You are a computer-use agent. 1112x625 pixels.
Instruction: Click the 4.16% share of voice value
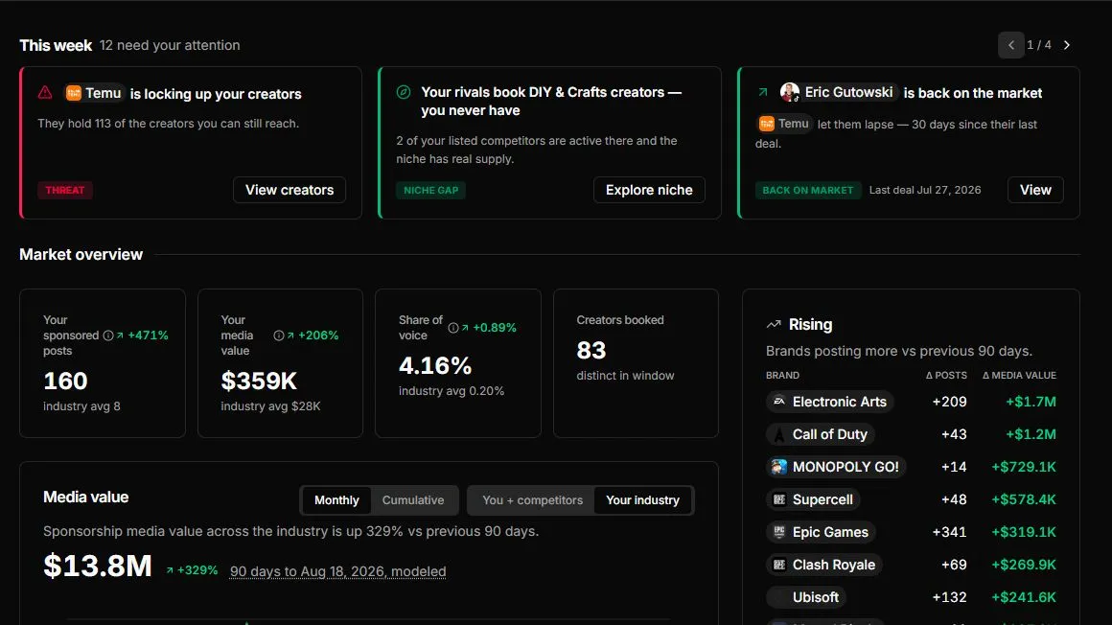tap(434, 365)
